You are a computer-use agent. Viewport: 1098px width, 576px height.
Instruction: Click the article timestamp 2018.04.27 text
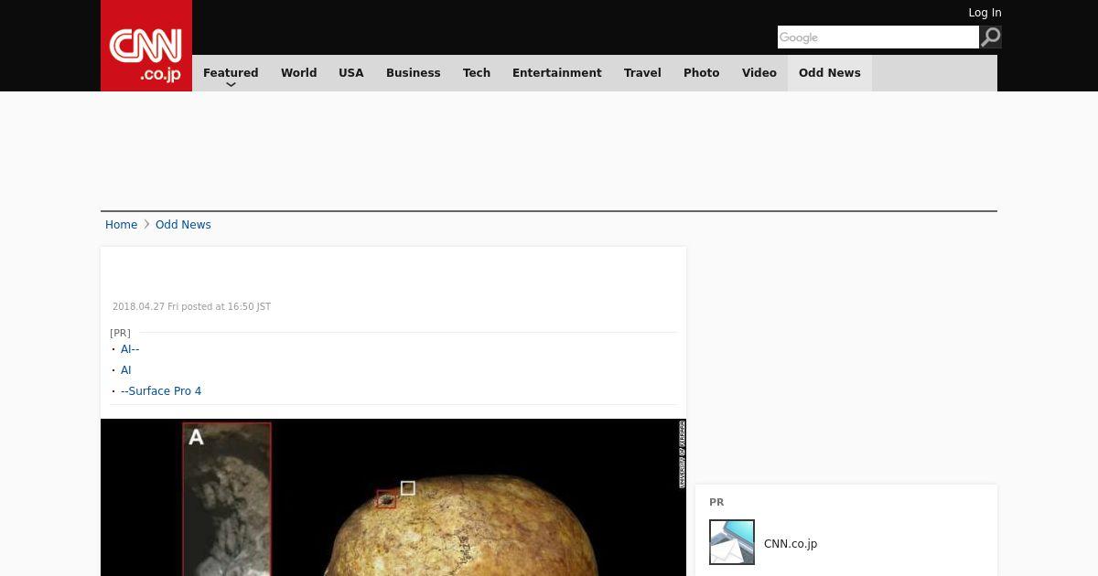191,307
